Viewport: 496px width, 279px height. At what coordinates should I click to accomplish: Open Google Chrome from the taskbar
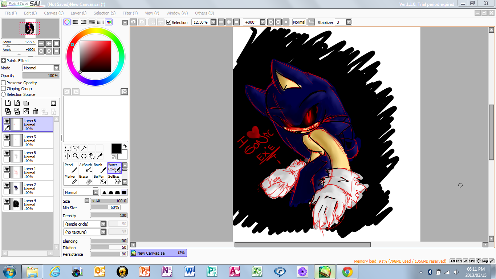point(347,271)
